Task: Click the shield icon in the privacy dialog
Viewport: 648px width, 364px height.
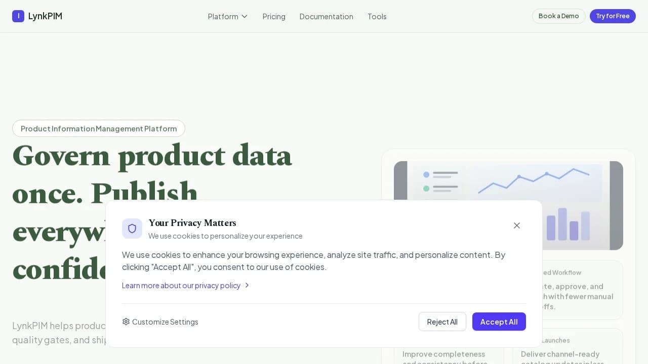Action: tap(132, 229)
